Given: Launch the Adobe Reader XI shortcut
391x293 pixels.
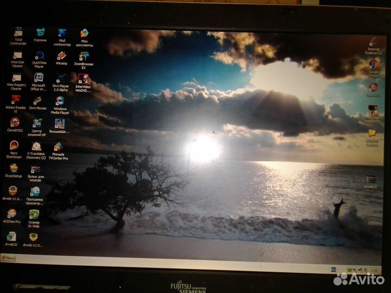Looking at the screenshot, I should [16, 104].
